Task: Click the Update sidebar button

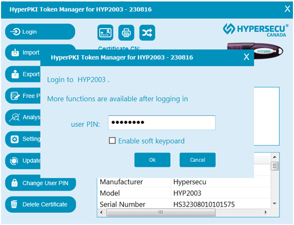Action: (x=22, y=161)
